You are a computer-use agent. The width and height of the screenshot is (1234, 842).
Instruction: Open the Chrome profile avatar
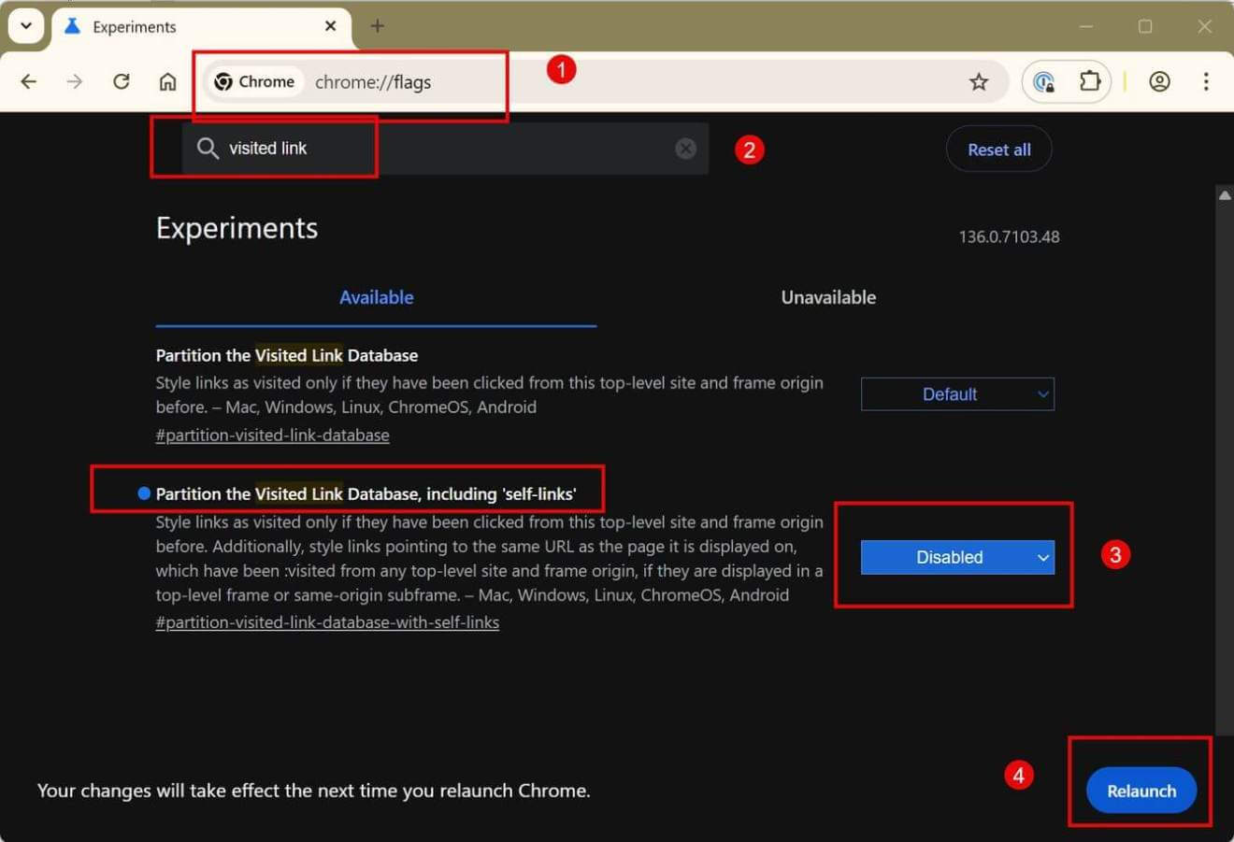tap(1159, 81)
